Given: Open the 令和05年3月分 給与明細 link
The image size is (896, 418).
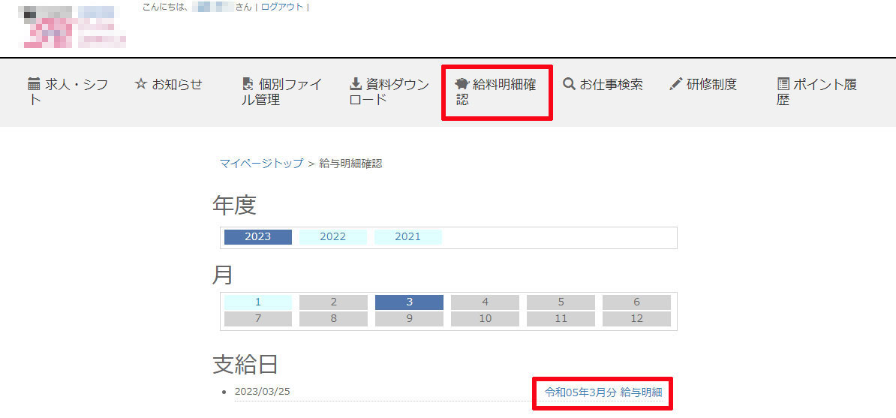Looking at the screenshot, I should click(x=603, y=392).
